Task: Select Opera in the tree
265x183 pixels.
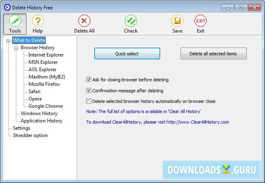Action: point(35,99)
